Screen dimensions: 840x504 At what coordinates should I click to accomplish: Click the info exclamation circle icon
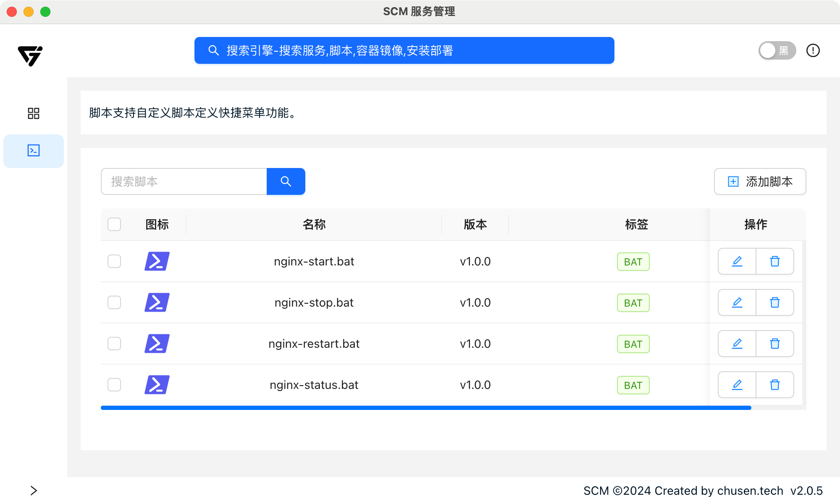point(813,51)
